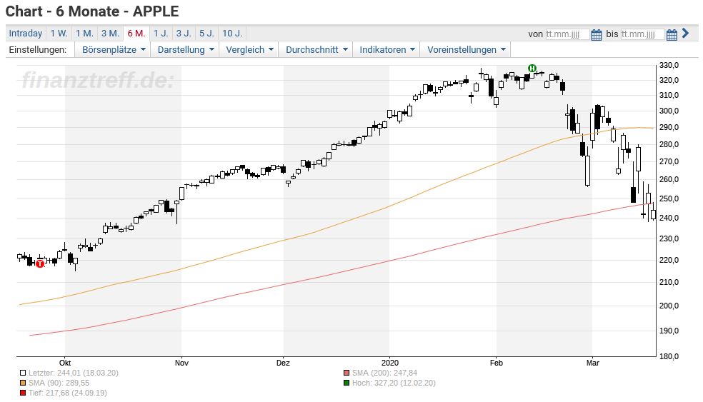The image size is (703, 402).
Task: Select the 5 J. time range
Action: coord(206,33)
